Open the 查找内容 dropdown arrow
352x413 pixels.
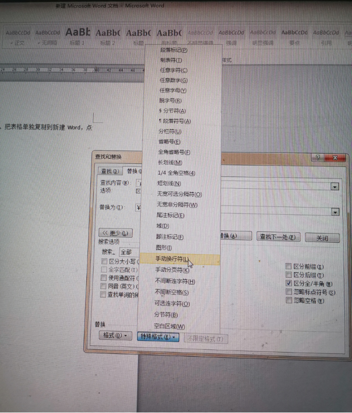(334, 187)
